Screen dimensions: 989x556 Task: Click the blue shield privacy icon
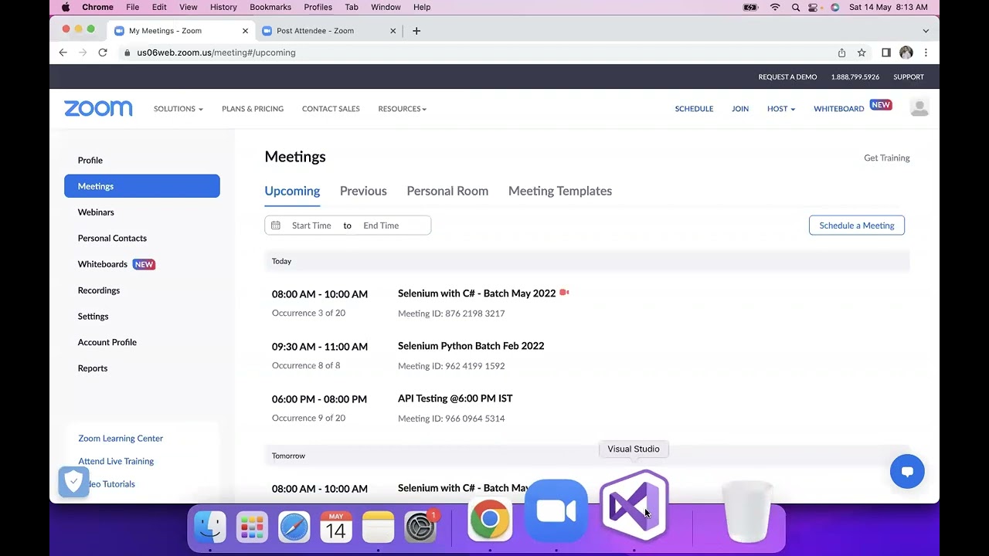click(73, 483)
